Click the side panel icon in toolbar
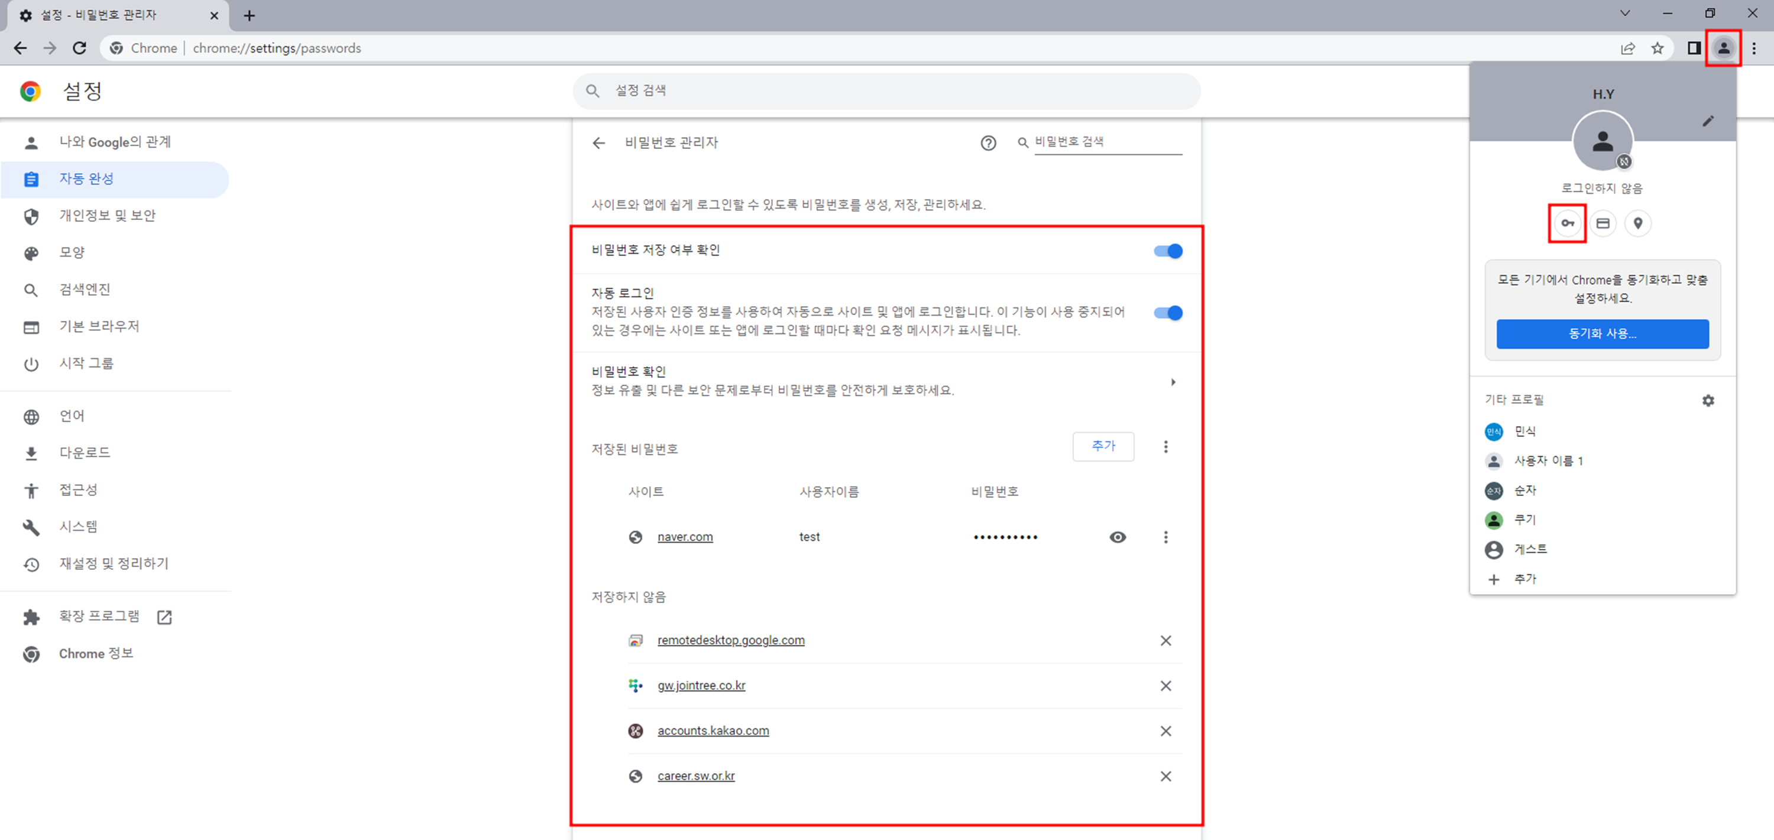The width and height of the screenshot is (1774, 840). (1694, 48)
